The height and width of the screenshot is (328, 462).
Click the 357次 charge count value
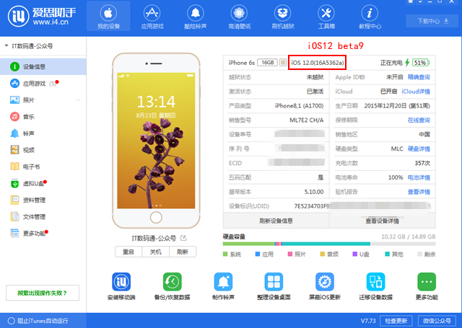tap(422, 163)
